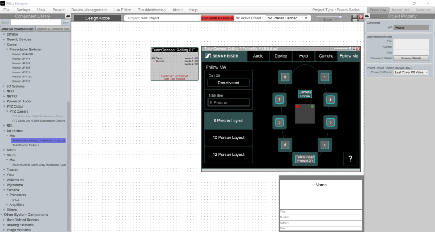This screenshot has height=232, width=435.
Task: Click the right arrow beside Object Property
Action: (367, 16)
